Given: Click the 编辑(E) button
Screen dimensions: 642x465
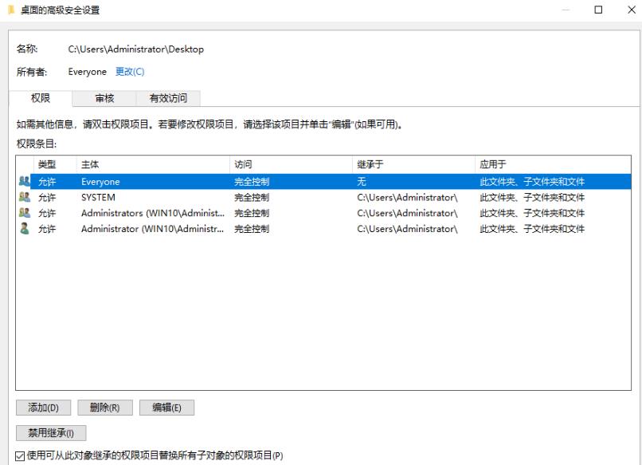Looking at the screenshot, I should coord(166,407).
